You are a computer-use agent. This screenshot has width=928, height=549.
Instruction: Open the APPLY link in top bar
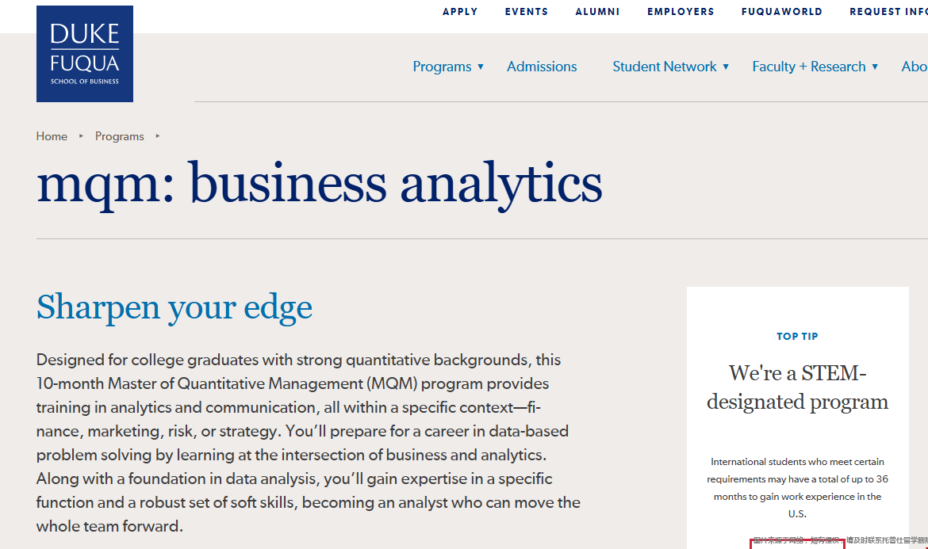[x=460, y=12]
